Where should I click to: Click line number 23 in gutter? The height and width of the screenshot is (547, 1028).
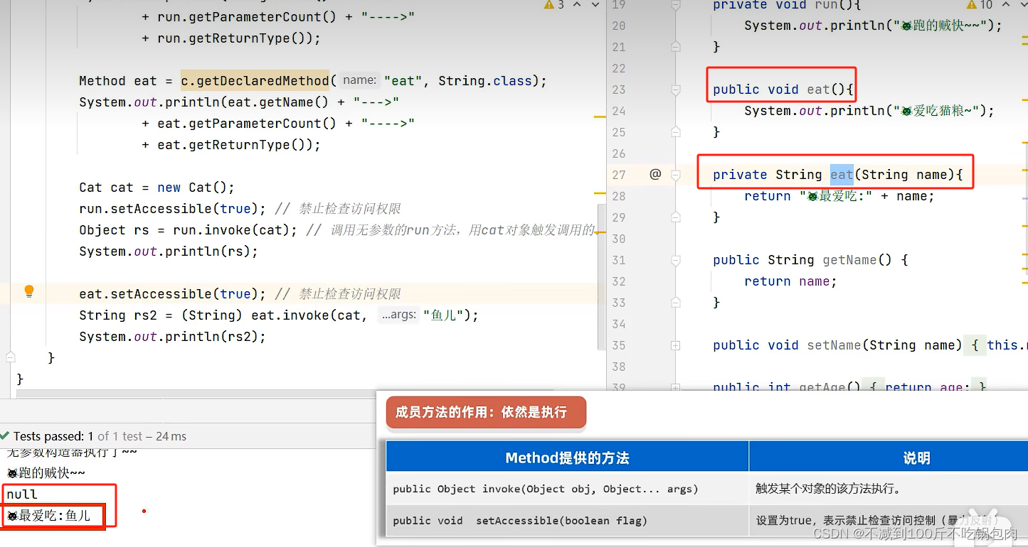point(618,90)
